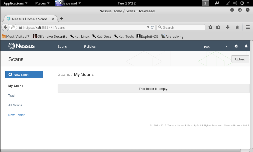253x152 pixels.
Task: Open Nessus settings gear icon
Action: pyautogui.click(x=236, y=46)
